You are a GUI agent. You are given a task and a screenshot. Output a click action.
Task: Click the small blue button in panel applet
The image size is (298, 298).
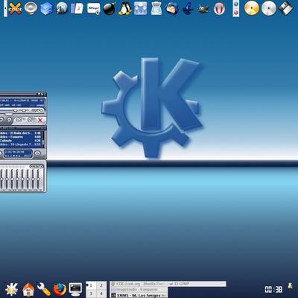click(x=236, y=4)
